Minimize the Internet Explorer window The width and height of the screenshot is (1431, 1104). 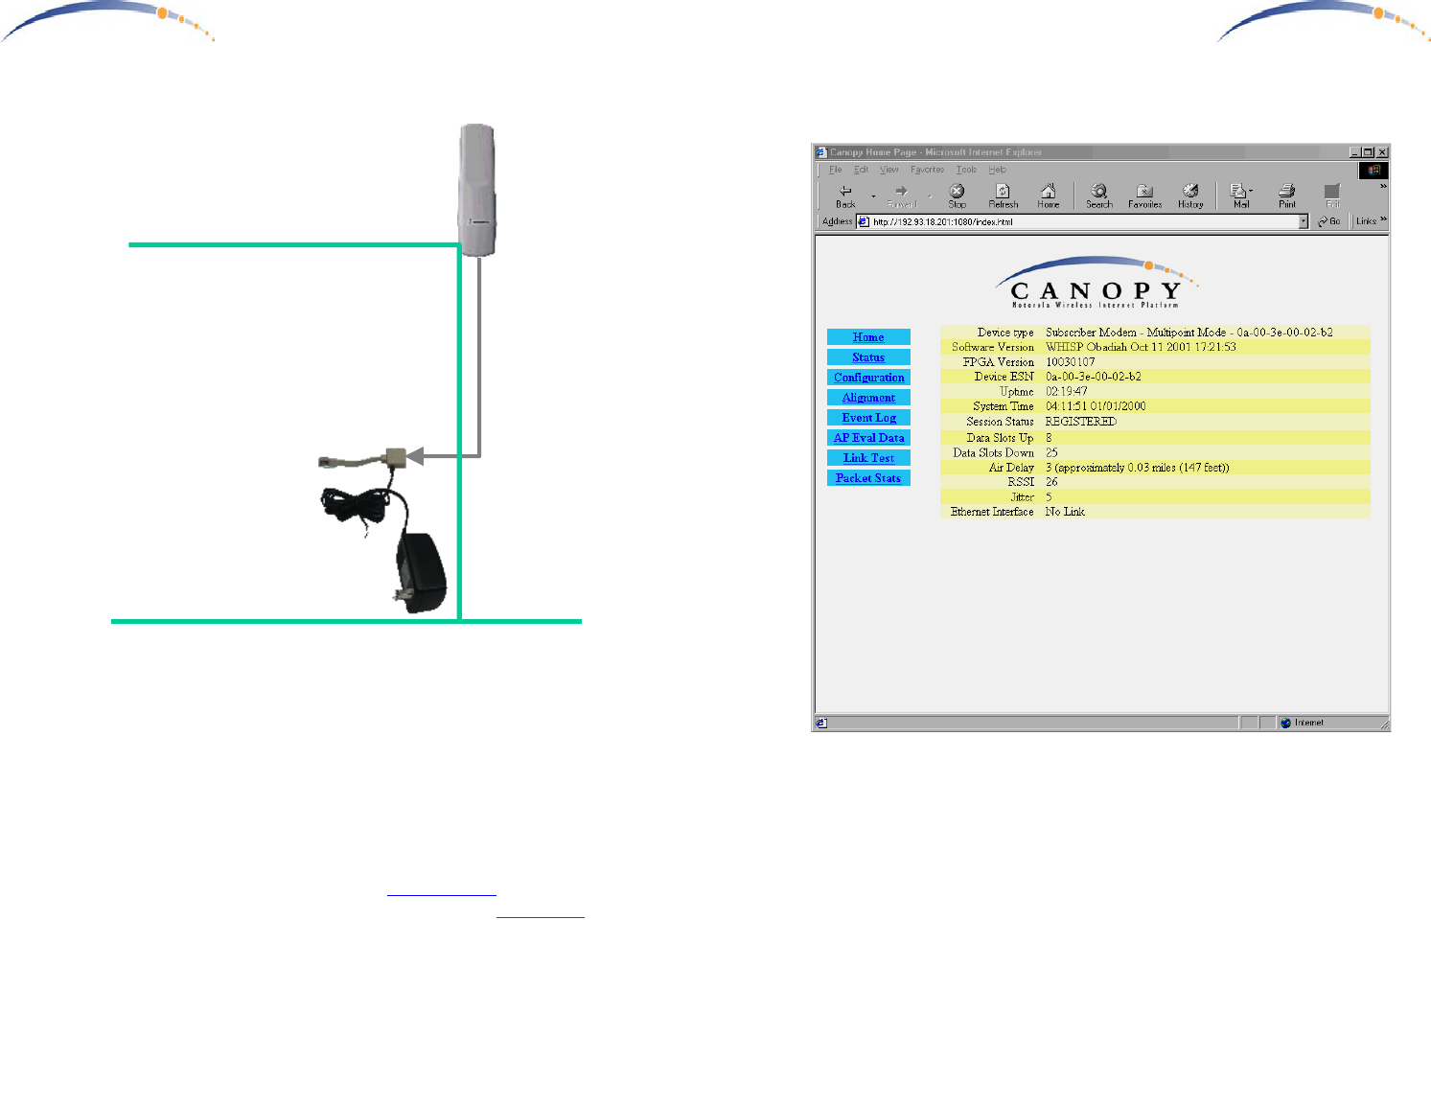1354,152
